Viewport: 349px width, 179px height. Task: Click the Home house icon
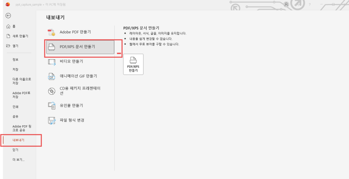coord(8,26)
